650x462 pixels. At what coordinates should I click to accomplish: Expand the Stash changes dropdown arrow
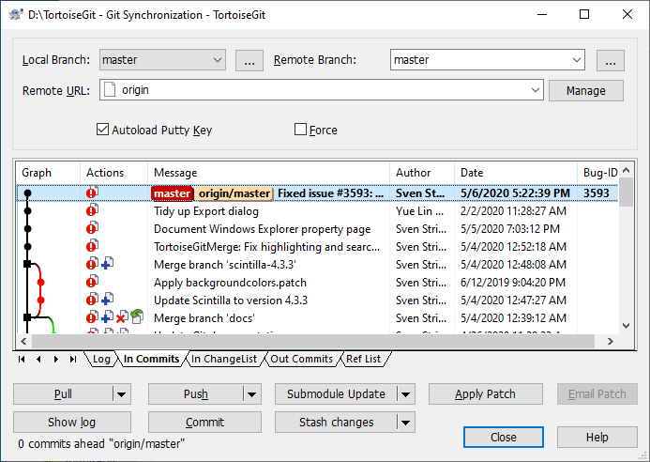click(405, 423)
